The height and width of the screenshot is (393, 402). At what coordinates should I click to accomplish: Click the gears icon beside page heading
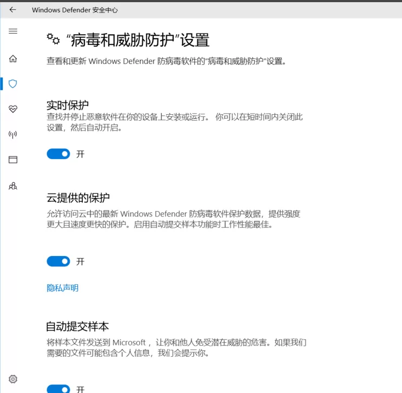click(54, 39)
